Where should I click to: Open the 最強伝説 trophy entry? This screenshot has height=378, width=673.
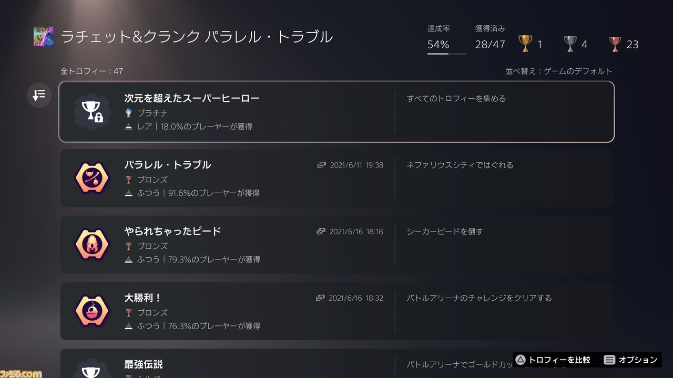[x=336, y=363]
